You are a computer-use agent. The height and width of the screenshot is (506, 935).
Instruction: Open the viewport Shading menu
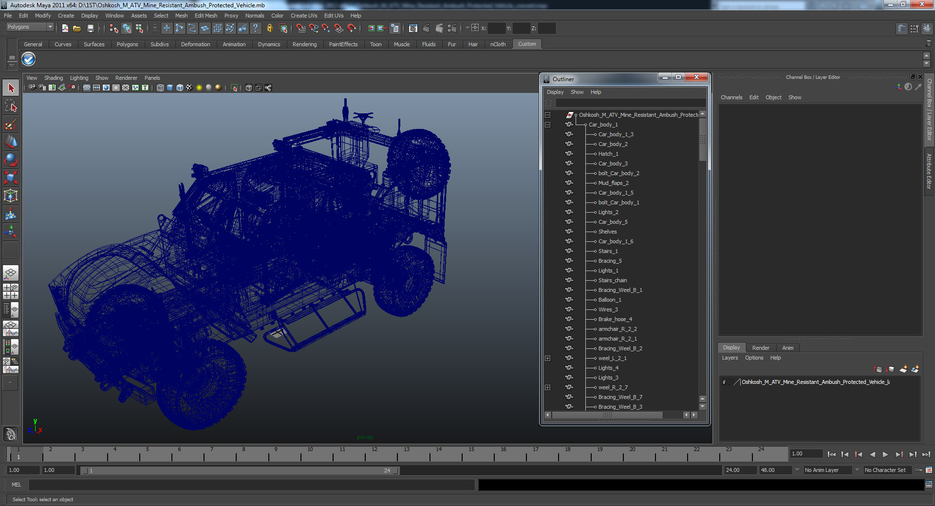[54, 78]
